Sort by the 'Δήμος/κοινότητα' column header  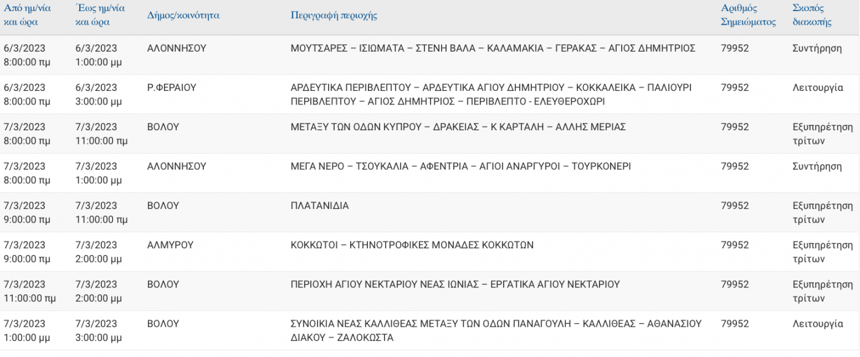[x=183, y=15]
